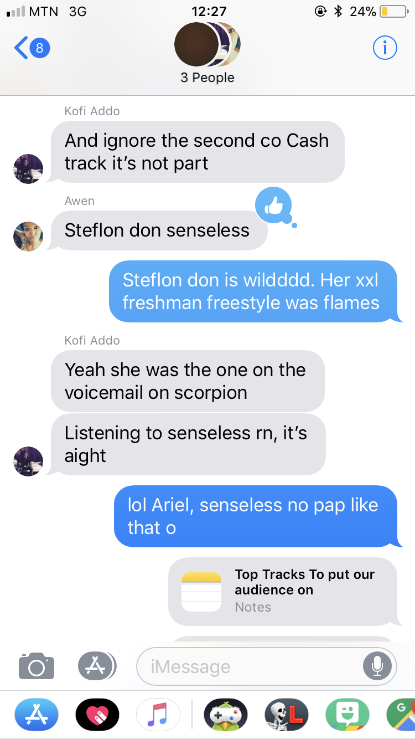Screen dimensions: 415x739
Task: Expand the 3 People group header
Action: click(x=207, y=53)
